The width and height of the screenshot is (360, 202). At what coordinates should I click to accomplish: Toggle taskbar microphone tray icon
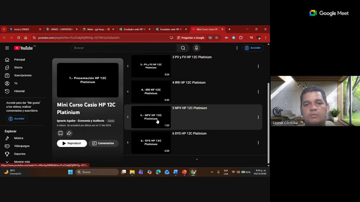[218, 172]
